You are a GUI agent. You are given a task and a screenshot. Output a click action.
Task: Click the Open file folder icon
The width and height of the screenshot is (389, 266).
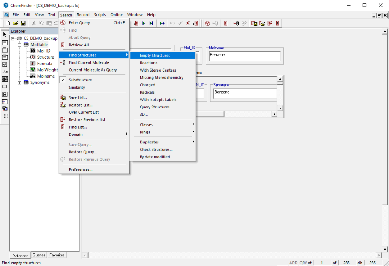(x=16, y=23)
